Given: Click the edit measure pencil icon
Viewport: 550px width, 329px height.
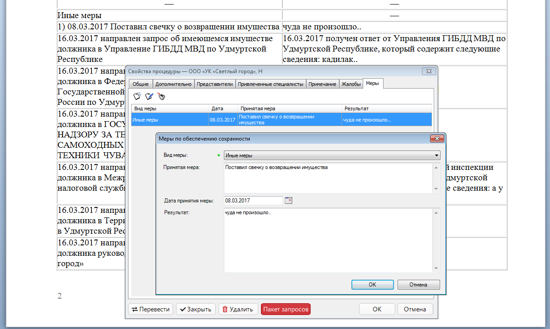Looking at the screenshot, I should tap(149, 96).
